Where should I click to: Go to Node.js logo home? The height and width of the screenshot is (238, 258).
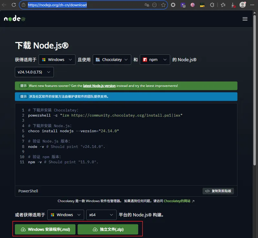(x=15, y=18)
